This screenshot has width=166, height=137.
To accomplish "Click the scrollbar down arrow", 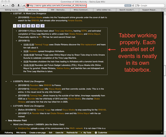I will pos(165,133).
